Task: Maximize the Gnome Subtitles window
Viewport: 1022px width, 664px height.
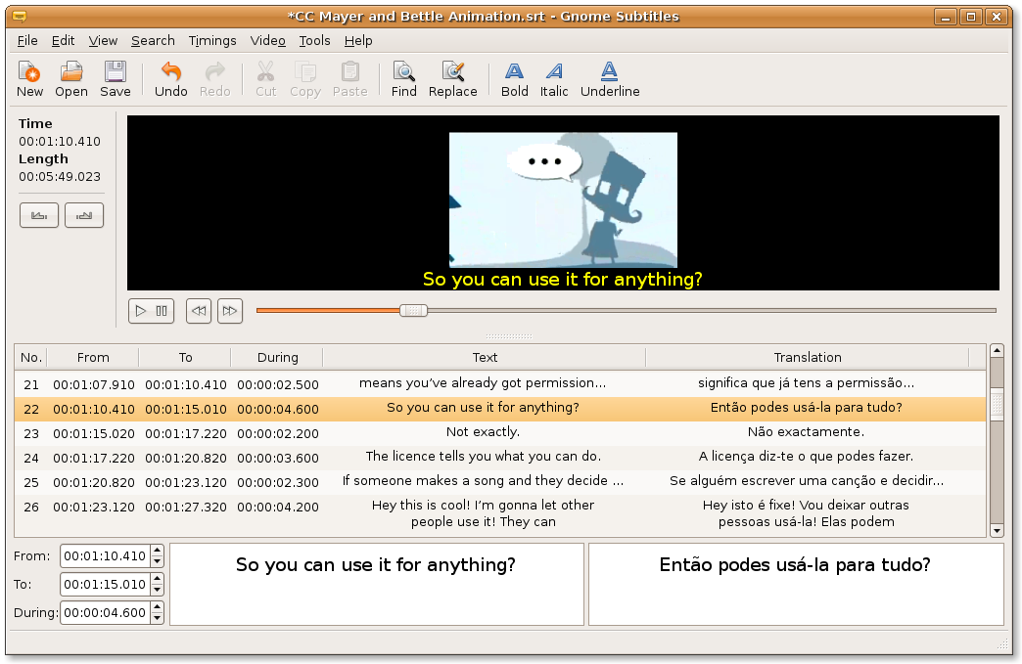Action: click(970, 17)
